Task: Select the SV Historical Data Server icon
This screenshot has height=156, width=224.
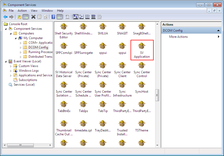Action: coord(64,66)
